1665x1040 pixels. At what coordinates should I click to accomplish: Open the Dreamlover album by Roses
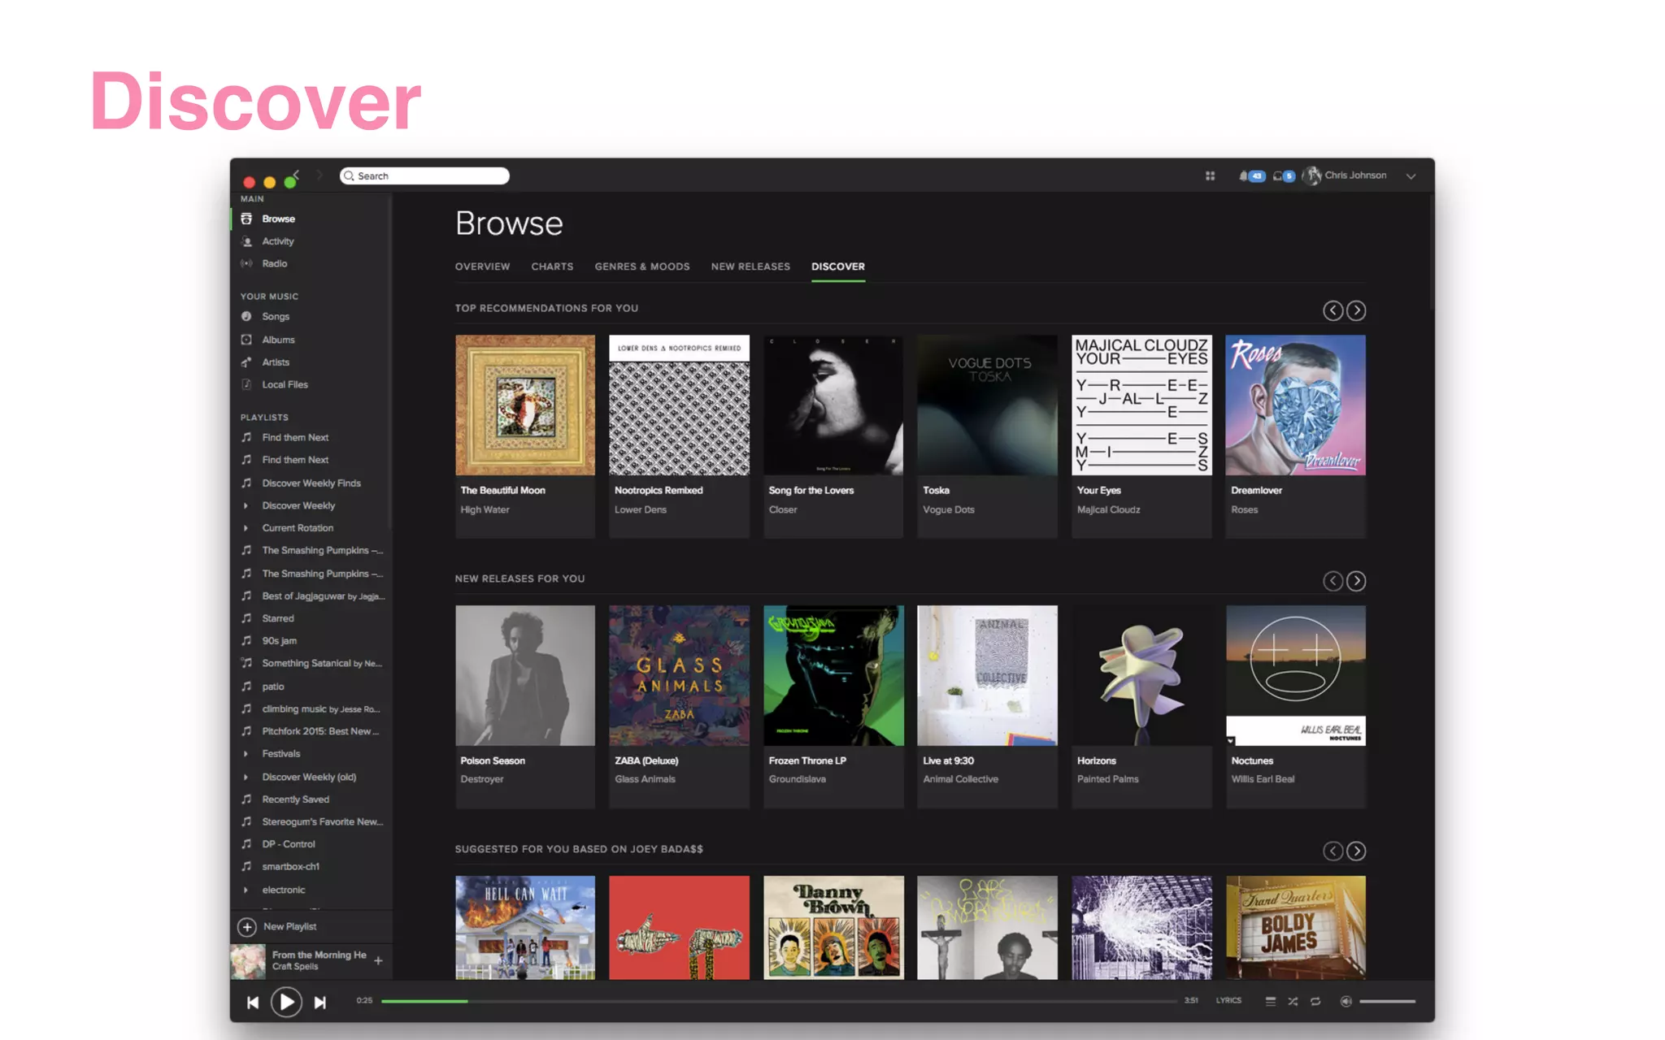pyautogui.click(x=1295, y=405)
